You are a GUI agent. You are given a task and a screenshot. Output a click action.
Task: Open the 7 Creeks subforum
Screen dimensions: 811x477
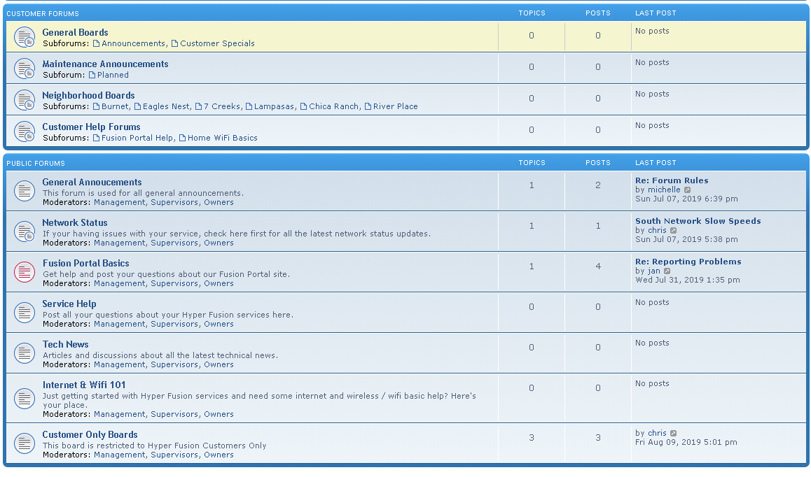pyautogui.click(x=222, y=106)
